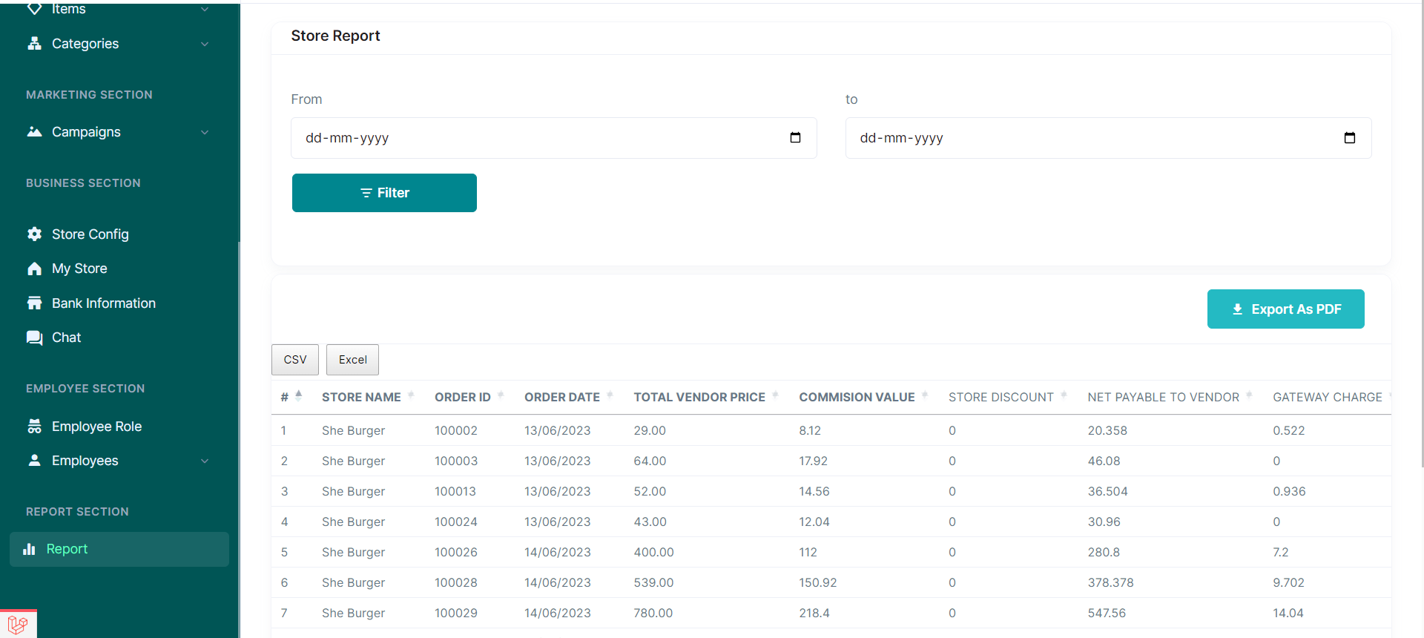This screenshot has width=1424, height=638.
Task: Open Store Config via gear icon
Action: click(34, 234)
